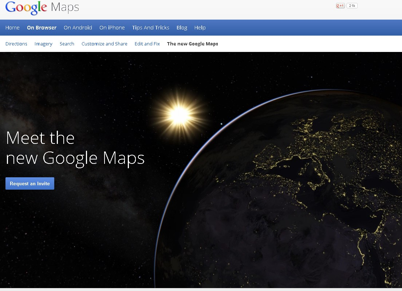Select the On Browser tab

(42, 28)
